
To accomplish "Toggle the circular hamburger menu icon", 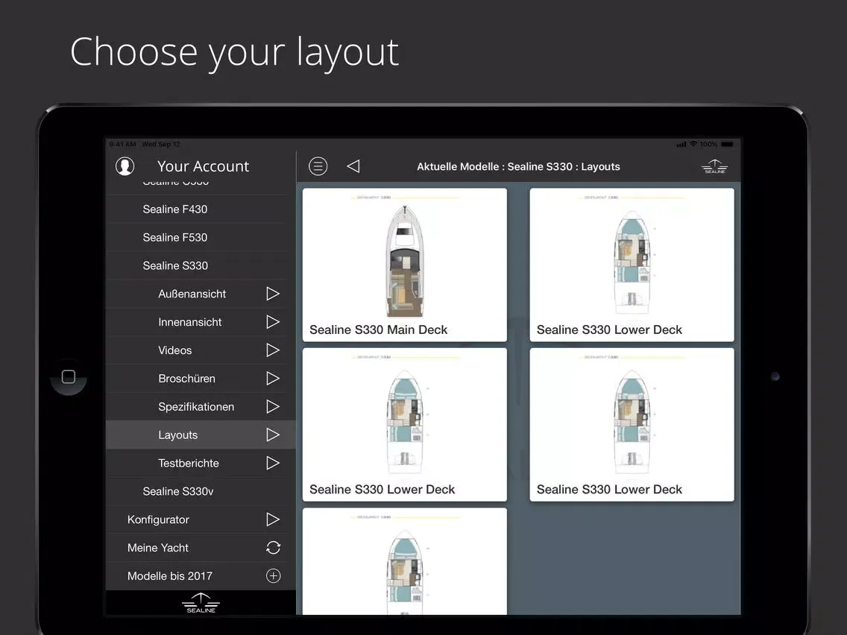I will pos(318,166).
